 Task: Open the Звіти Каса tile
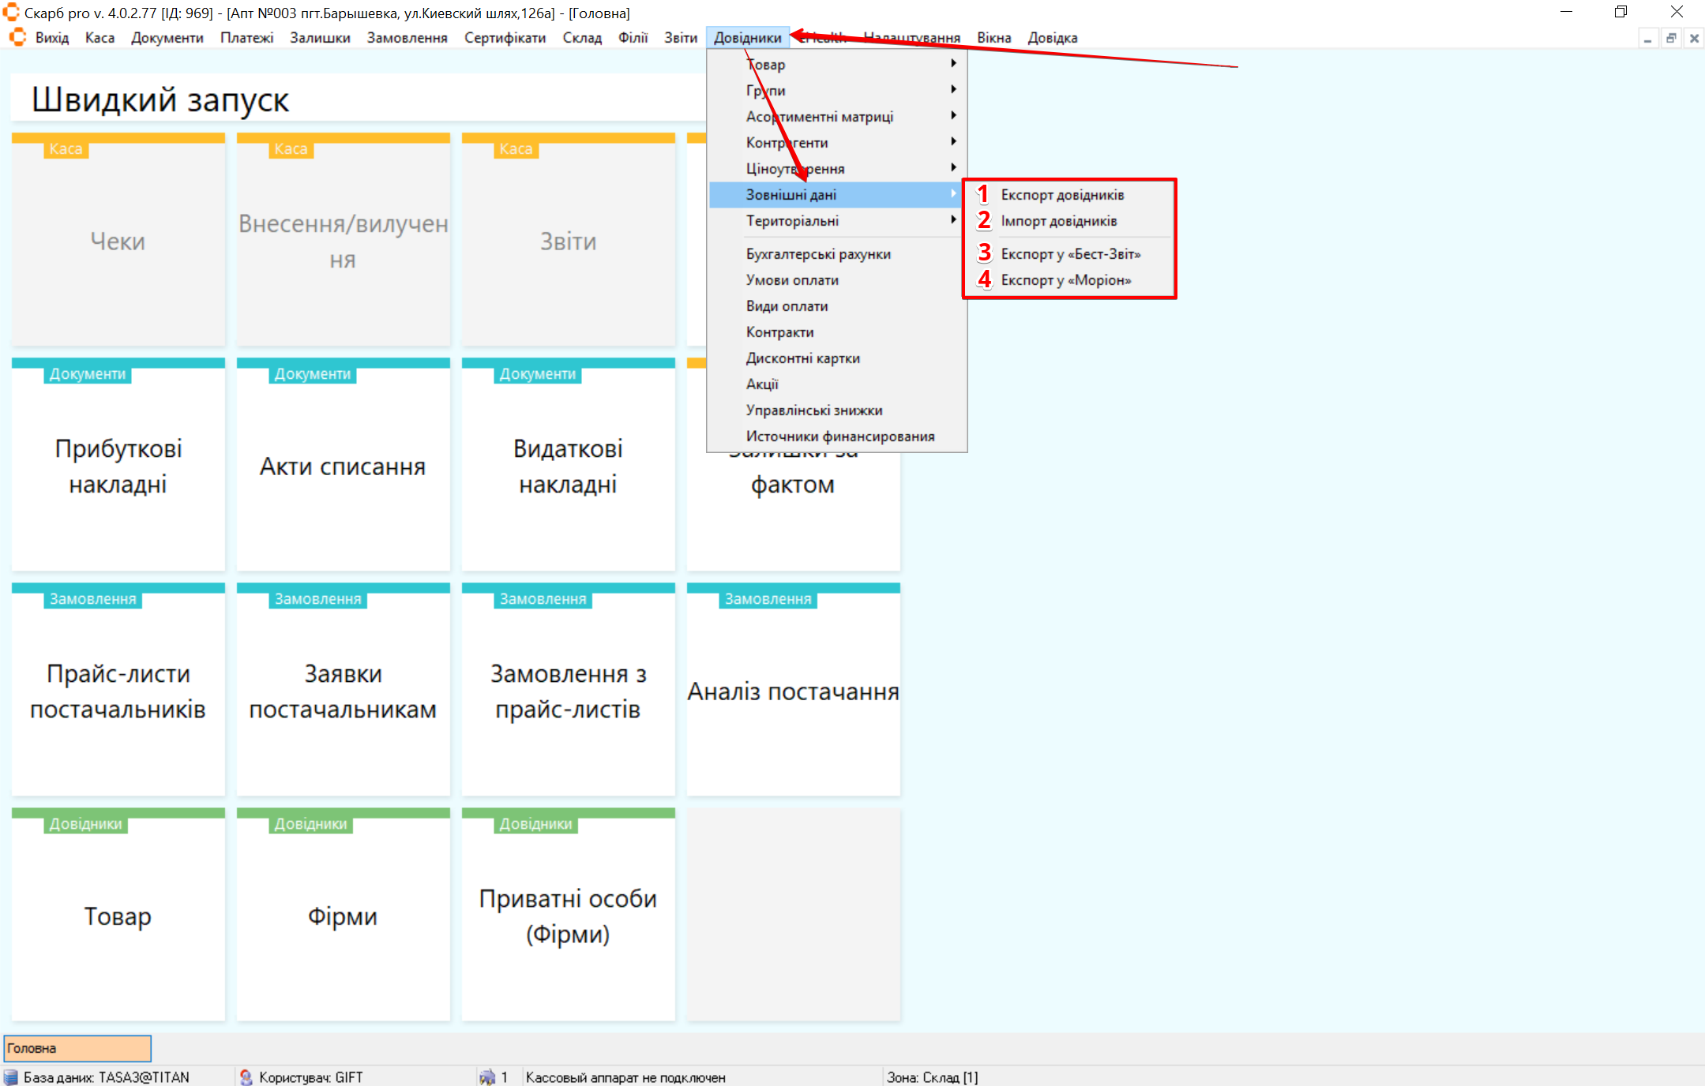(569, 240)
